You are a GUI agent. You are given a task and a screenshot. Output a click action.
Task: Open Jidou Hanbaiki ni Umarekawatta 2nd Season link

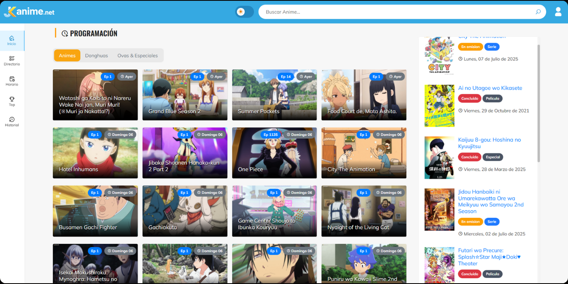(x=491, y=201)
